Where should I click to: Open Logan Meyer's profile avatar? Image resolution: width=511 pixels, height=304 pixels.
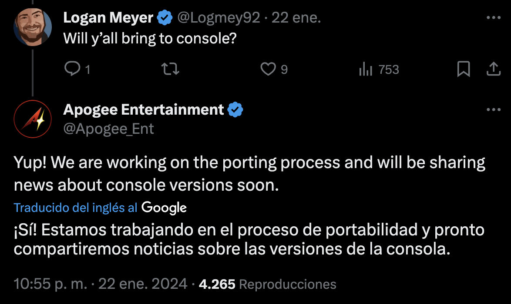(x=33, y=27)
